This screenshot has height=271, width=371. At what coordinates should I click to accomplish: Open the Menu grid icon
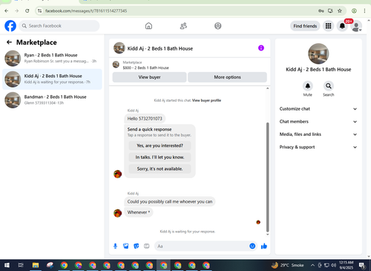[x=328, y=26]
